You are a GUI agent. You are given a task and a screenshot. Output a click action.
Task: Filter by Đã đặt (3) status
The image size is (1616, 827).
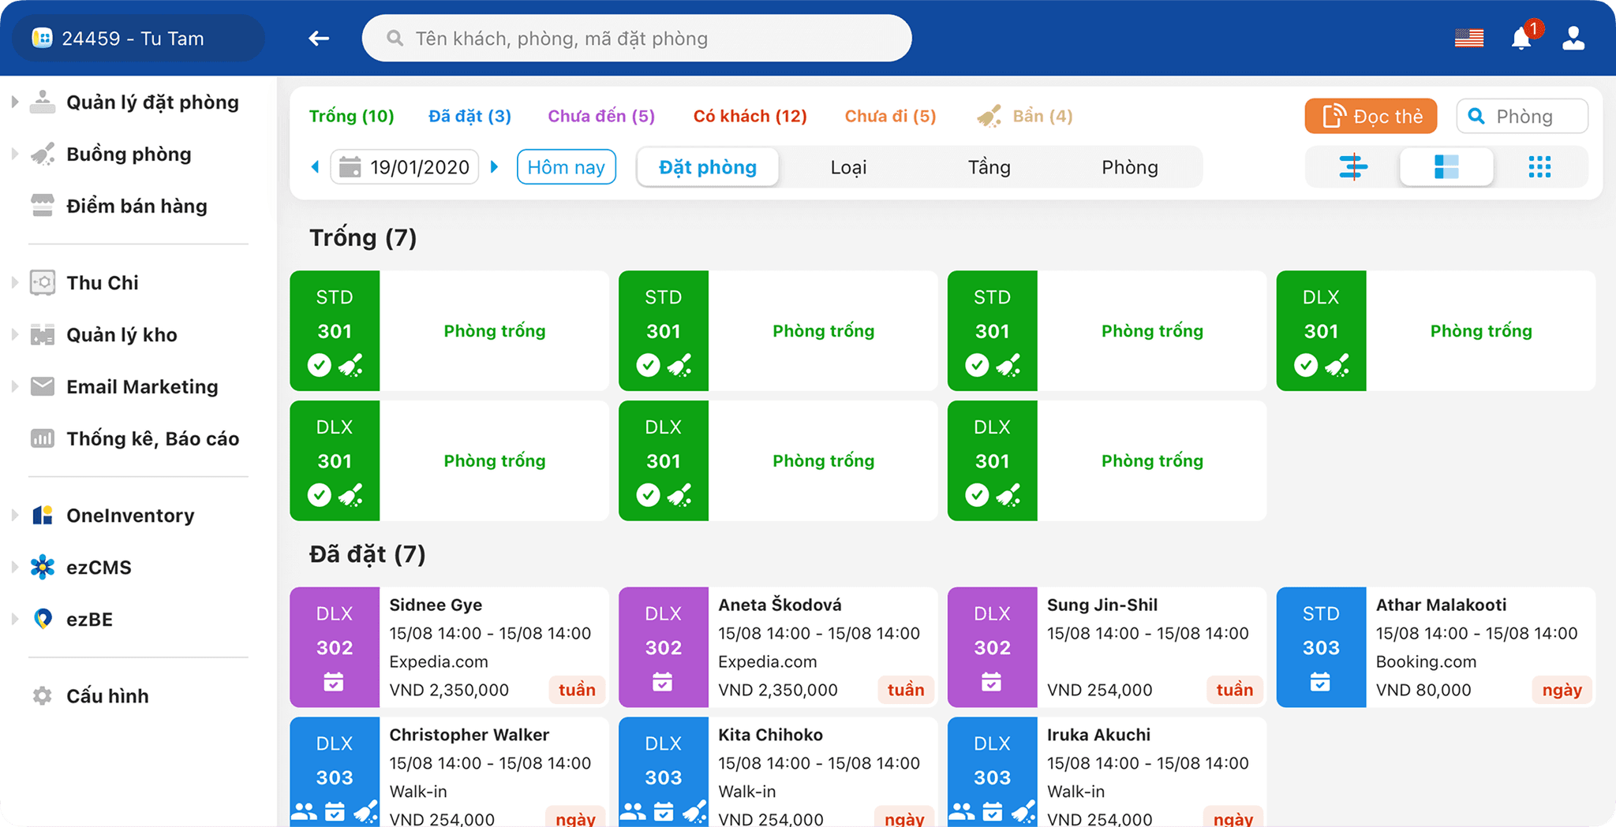[x=469, y=116]
